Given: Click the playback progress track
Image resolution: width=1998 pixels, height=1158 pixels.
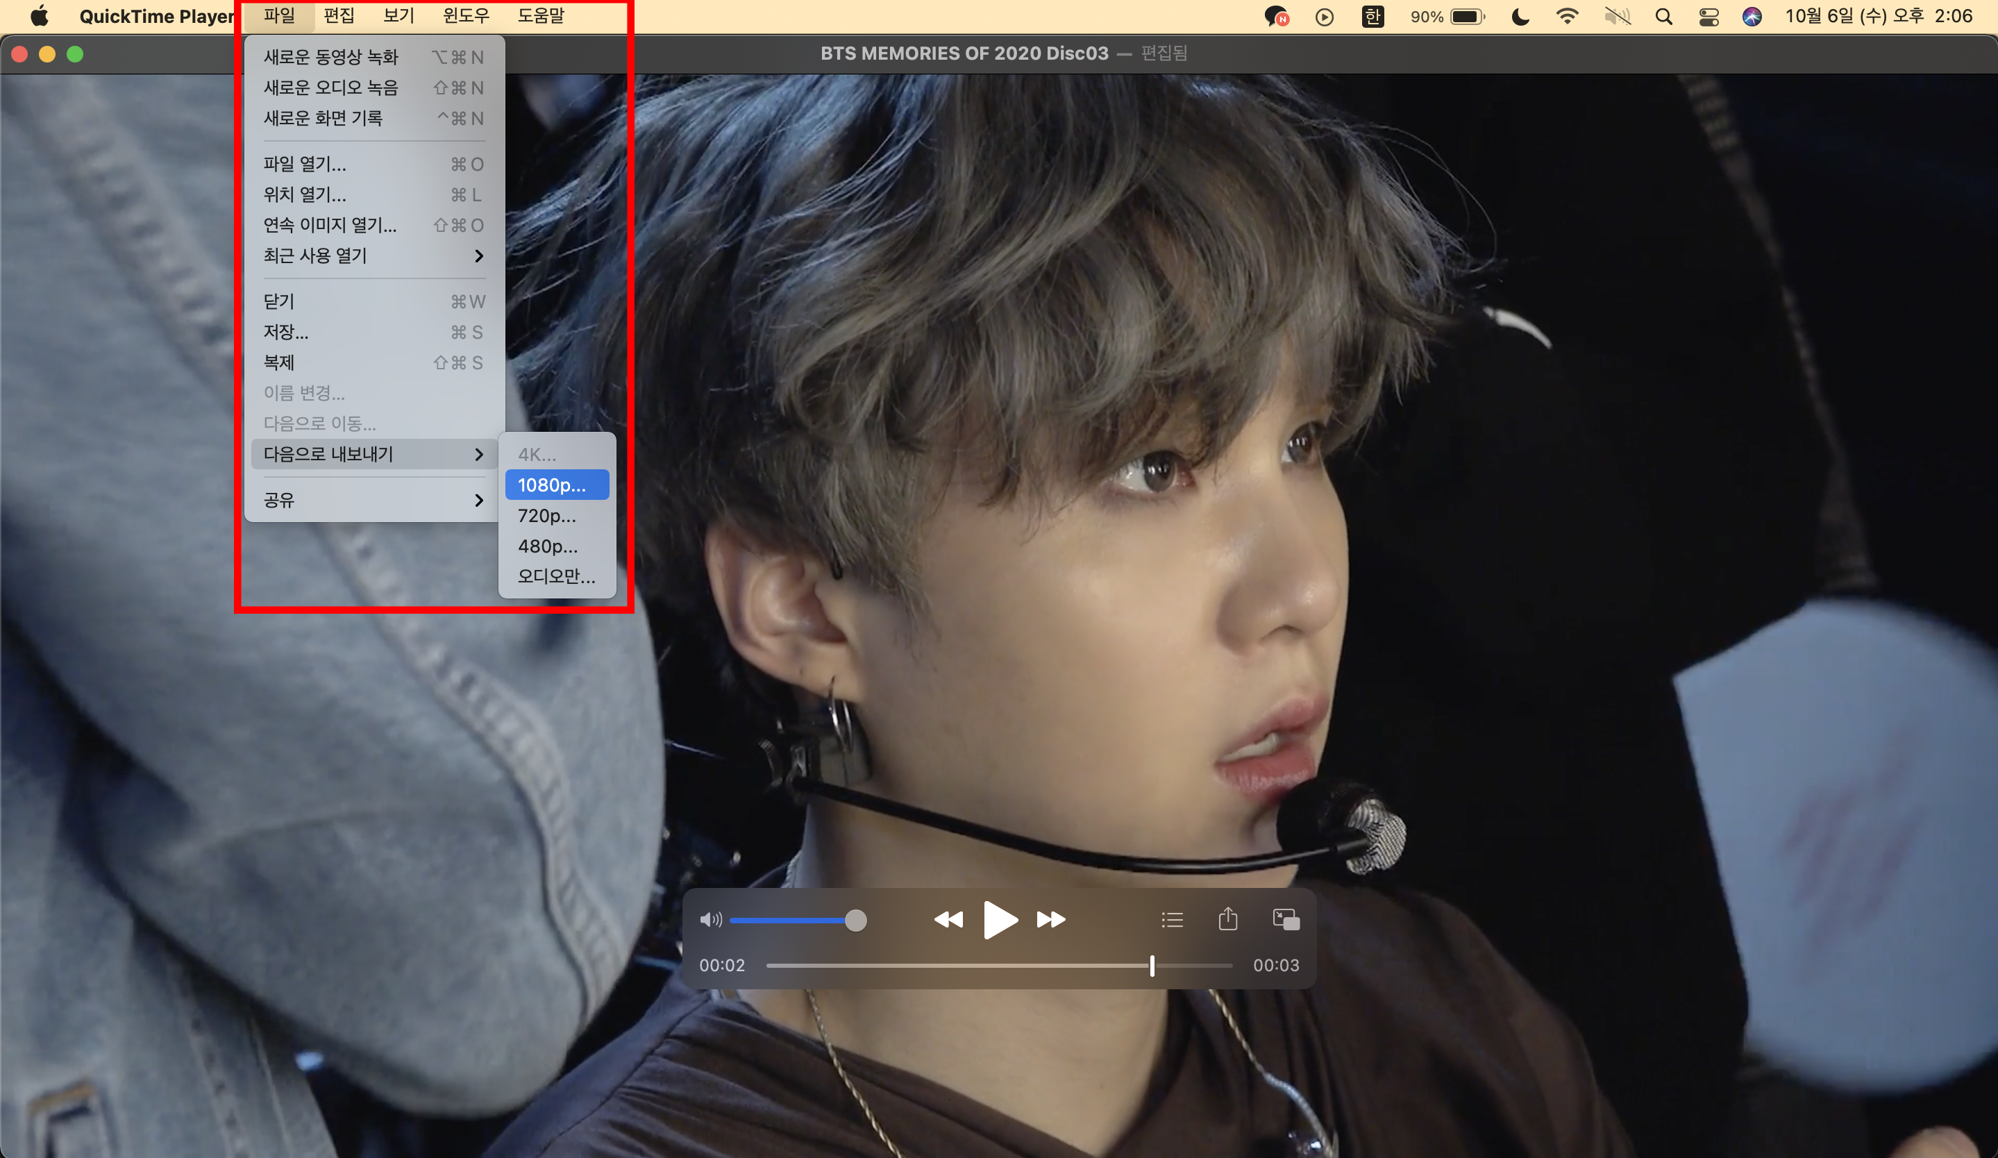Looking at the screenshot, I should [x=999, y=966].
